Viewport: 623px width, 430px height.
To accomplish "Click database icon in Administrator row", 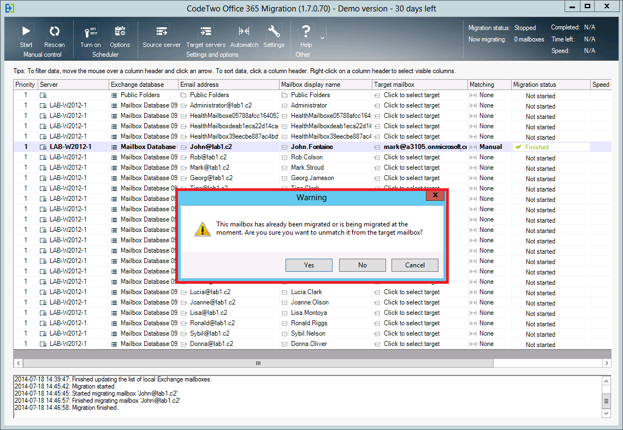I will (114, 106).
